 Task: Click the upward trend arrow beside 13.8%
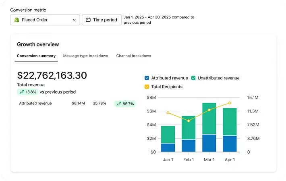tap(22, 92)
